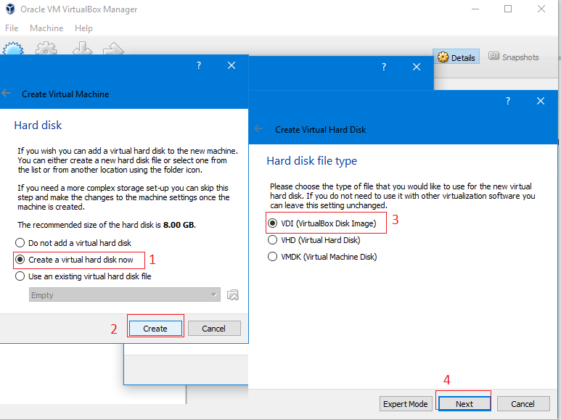Click help icon in Create Virtual Hard Disk dialog
The image size is (561, 420).
click(508, 102)
